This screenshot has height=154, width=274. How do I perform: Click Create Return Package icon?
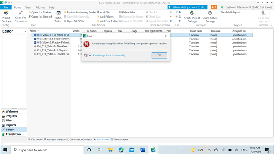(210, 13)
